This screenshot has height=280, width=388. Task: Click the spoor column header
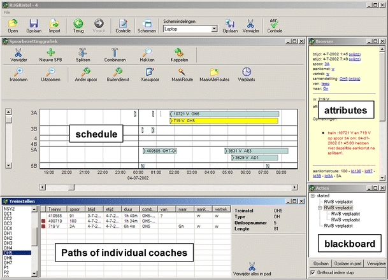(76, 209)
